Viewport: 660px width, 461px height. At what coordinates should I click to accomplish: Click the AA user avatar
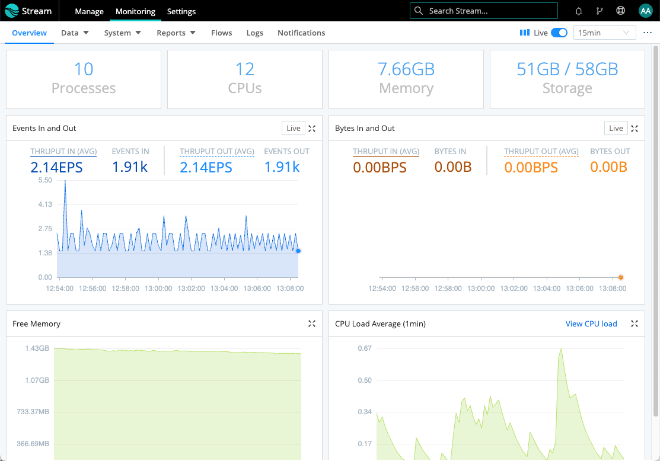coord(646,11)
